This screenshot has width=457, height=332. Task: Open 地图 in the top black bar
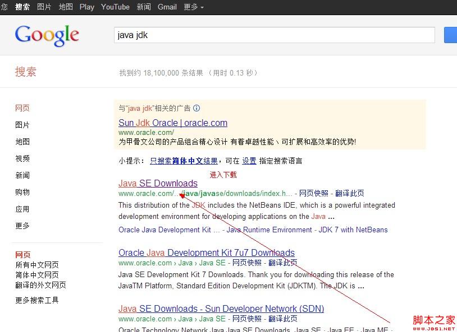point(66,7)
